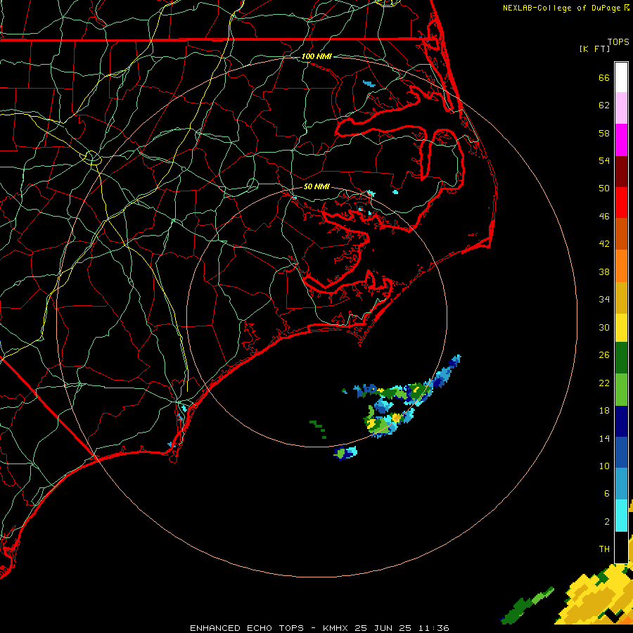Click the 'TOPS' legend title
Screen dimensions: 633x633
point(618,42)
